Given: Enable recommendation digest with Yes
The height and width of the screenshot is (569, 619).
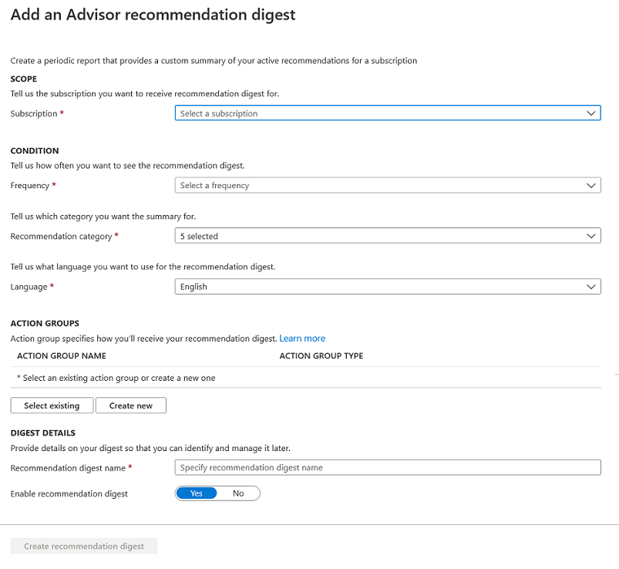Looking at the screenshot, I should pos(197,493).
